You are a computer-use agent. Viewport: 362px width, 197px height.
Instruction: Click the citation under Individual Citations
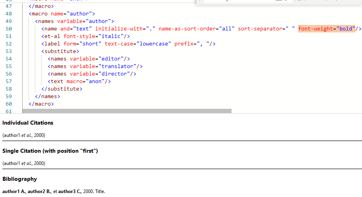click(x=24, y=135)
